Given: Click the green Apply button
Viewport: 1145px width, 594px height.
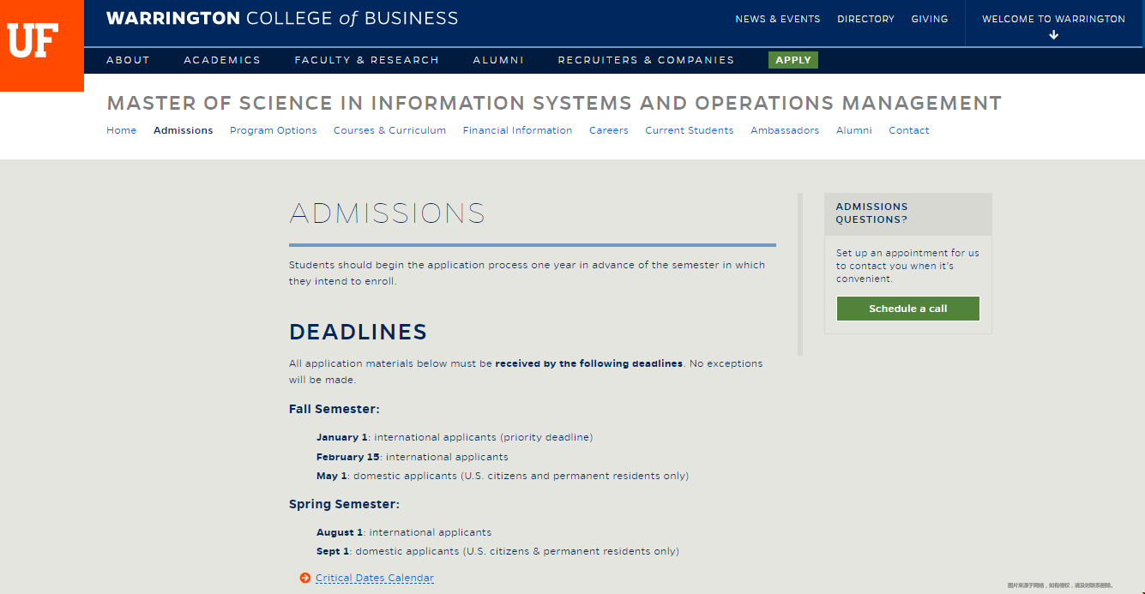Looking at the screenshot, I should [793, 60].
